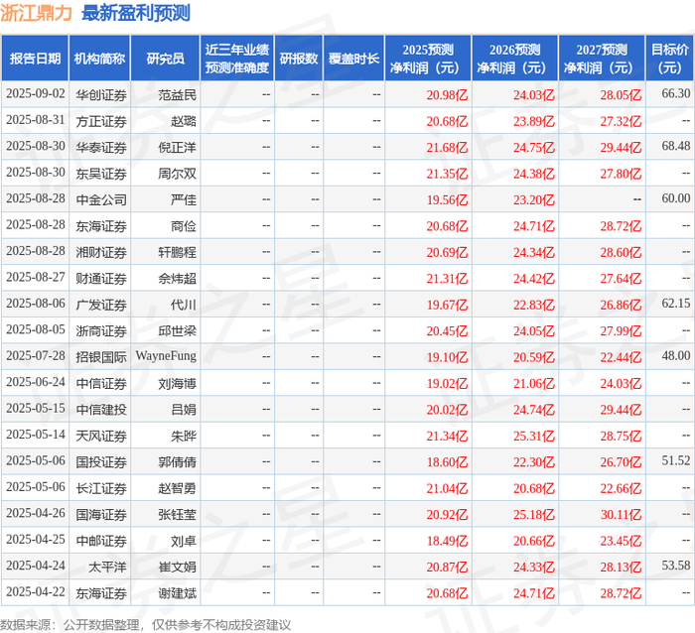Viewport: 695px width, 633px height.
Task: Click analyst name 轩鹏程
Action: pos(178,252)
